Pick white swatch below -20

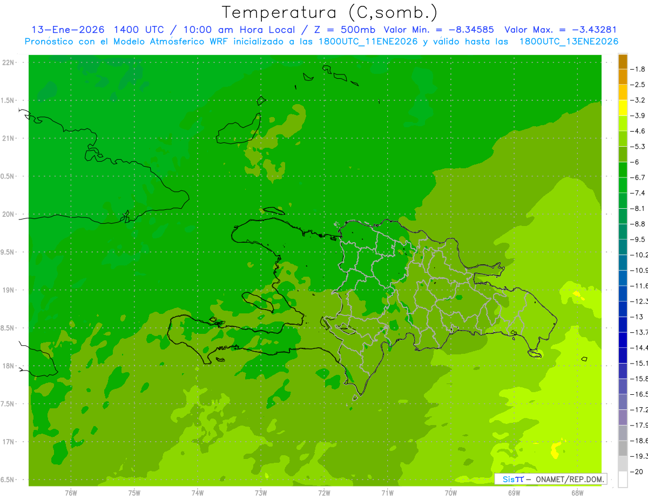pos(623,479)
